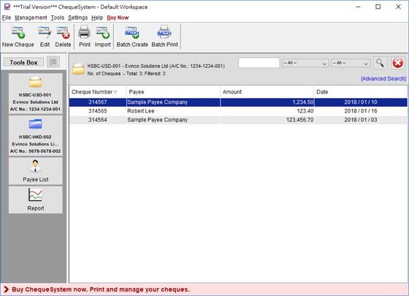Open Batch Create tool
Viewport: 409px width, 296px height.
tap(132, 37)
